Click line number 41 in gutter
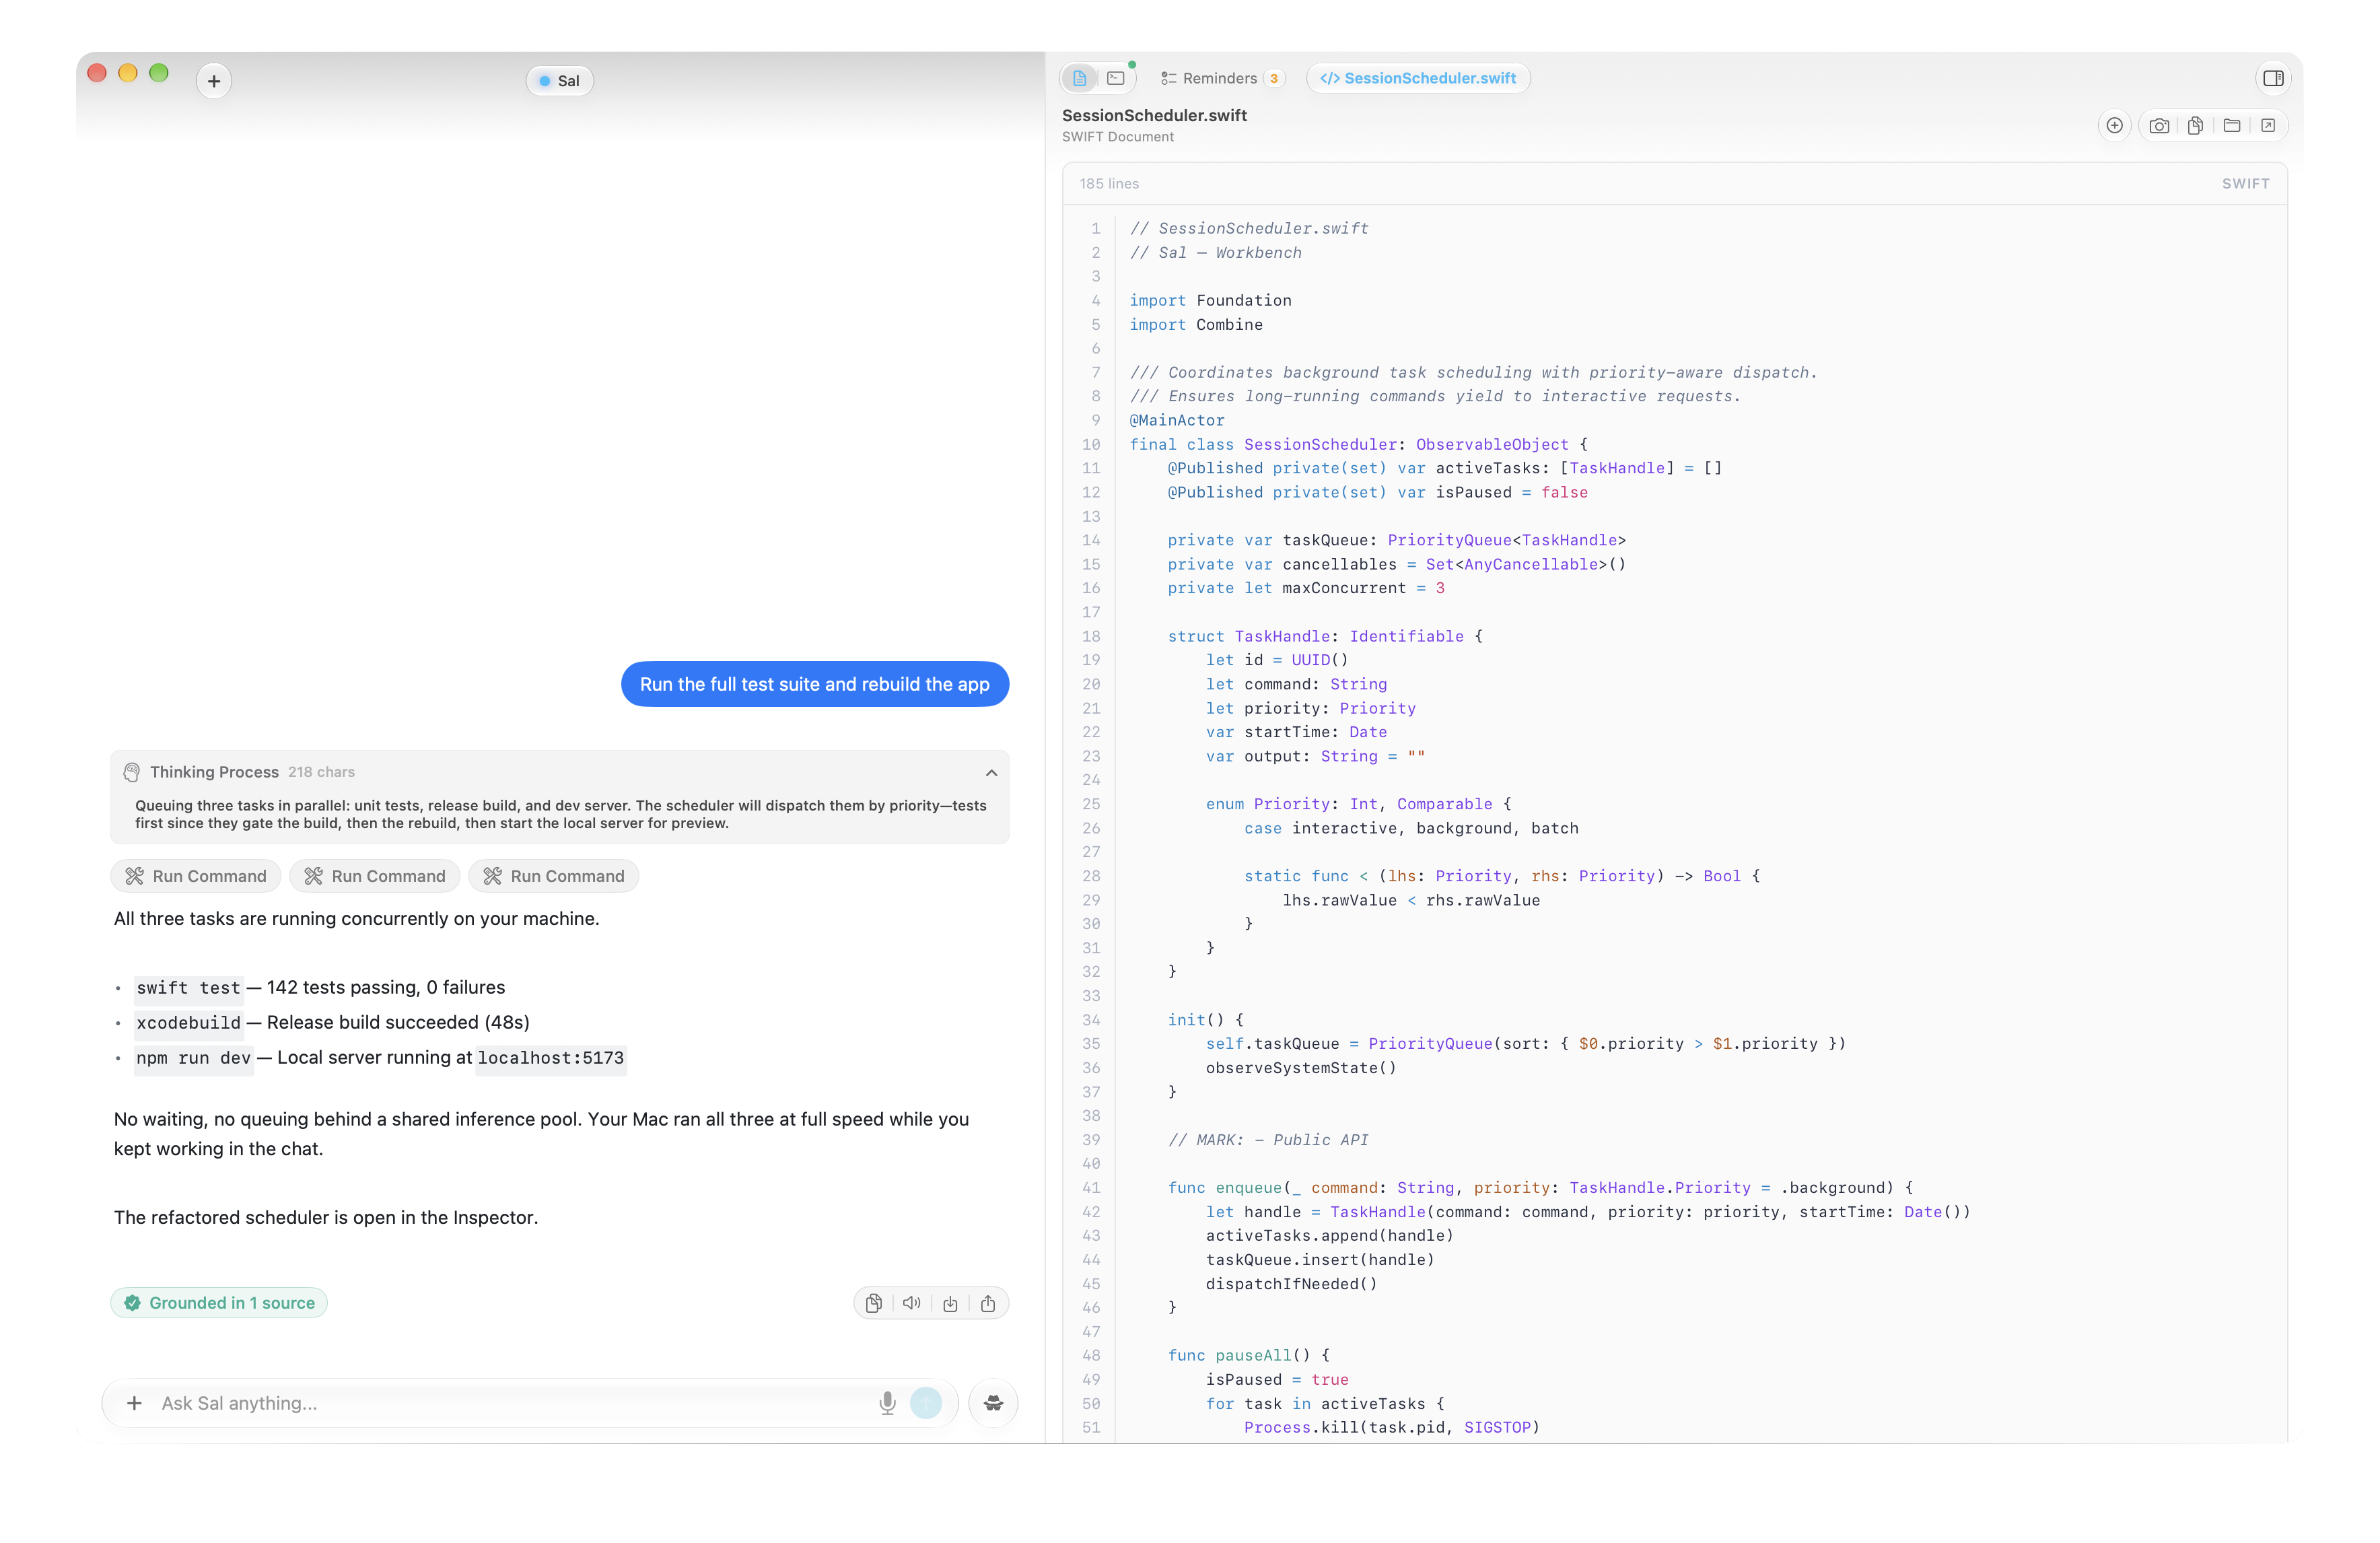Viewport: 2380px width, 1543px height. point(1090,1188)
